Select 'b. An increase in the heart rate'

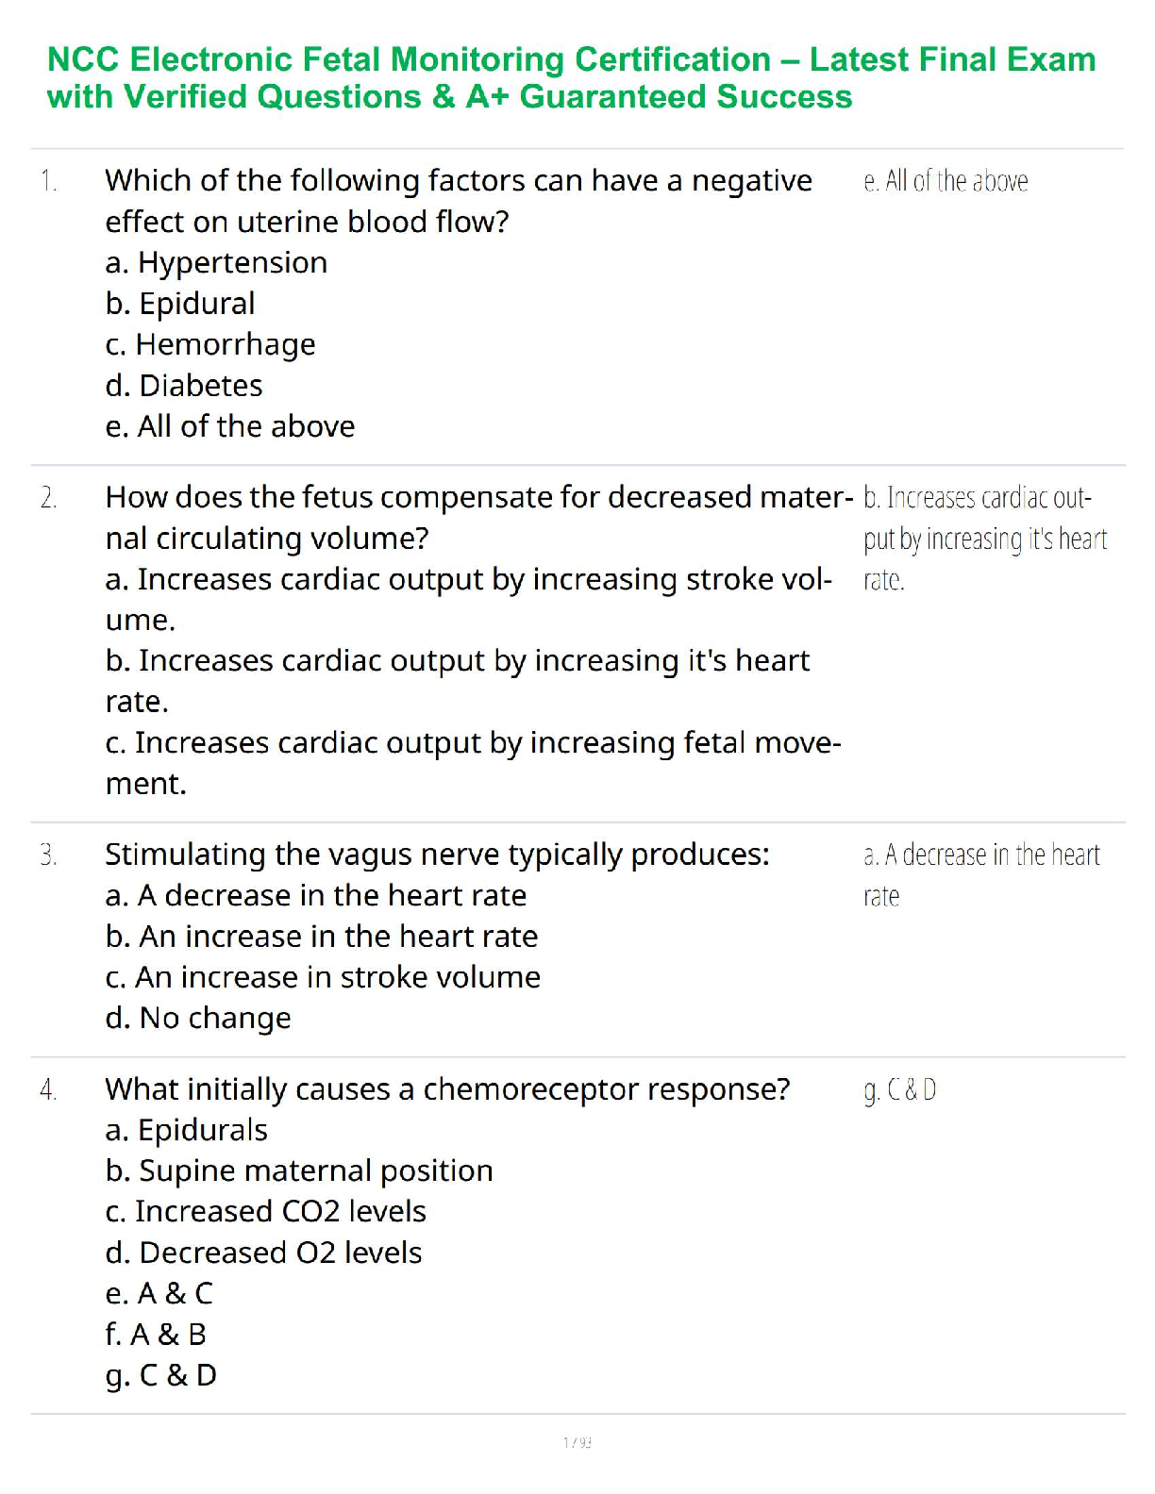click(x=322, y=937)
